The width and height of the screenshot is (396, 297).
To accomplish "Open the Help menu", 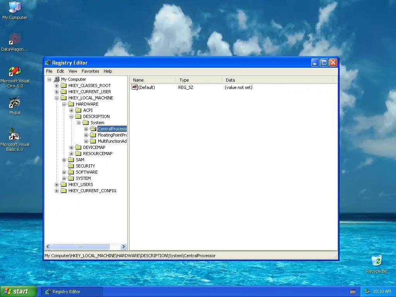I will coord(108,71).
